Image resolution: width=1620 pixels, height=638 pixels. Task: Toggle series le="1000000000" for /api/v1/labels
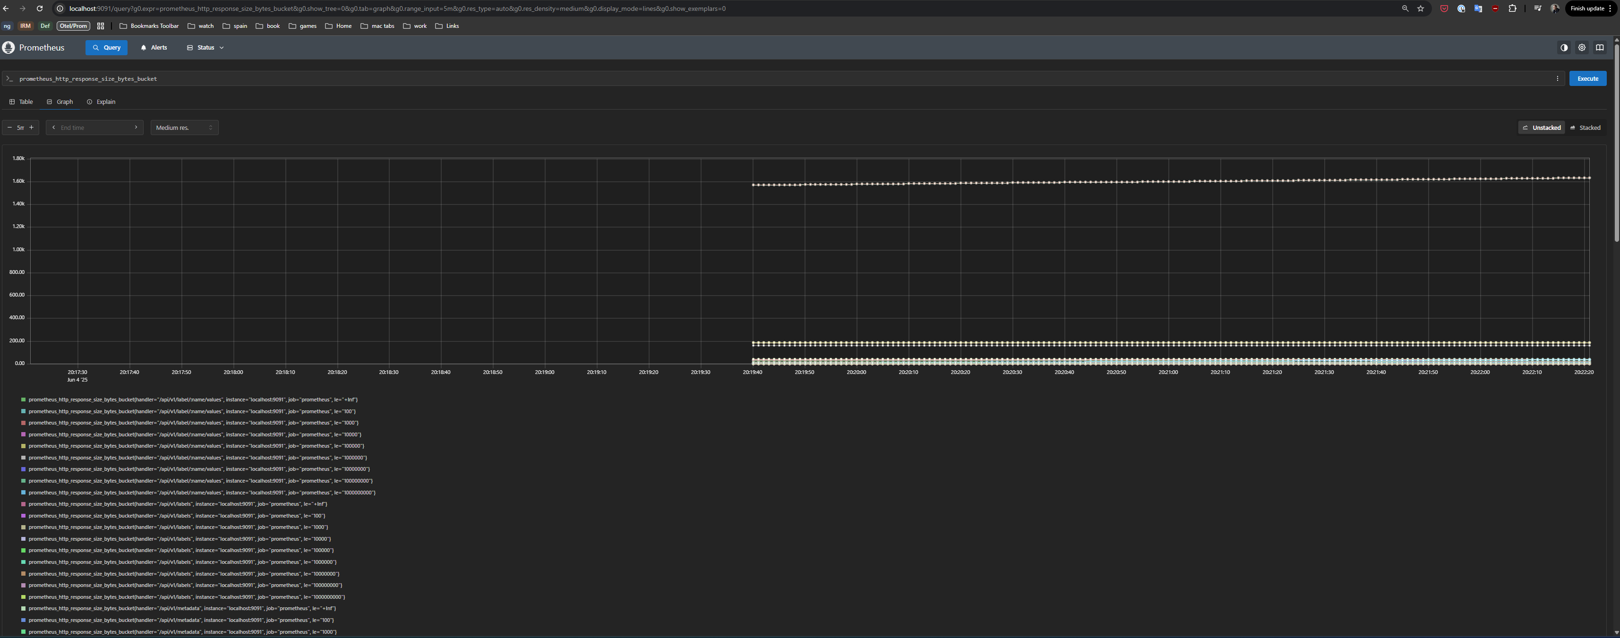[183, 597]
